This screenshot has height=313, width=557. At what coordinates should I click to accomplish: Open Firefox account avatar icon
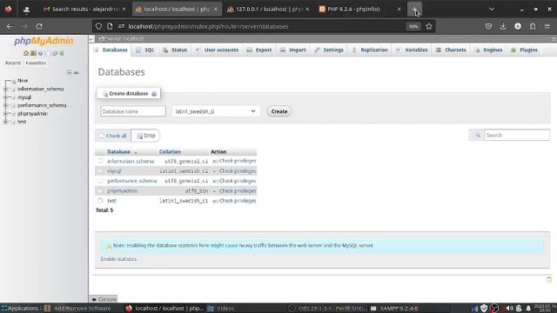(518, 26)
